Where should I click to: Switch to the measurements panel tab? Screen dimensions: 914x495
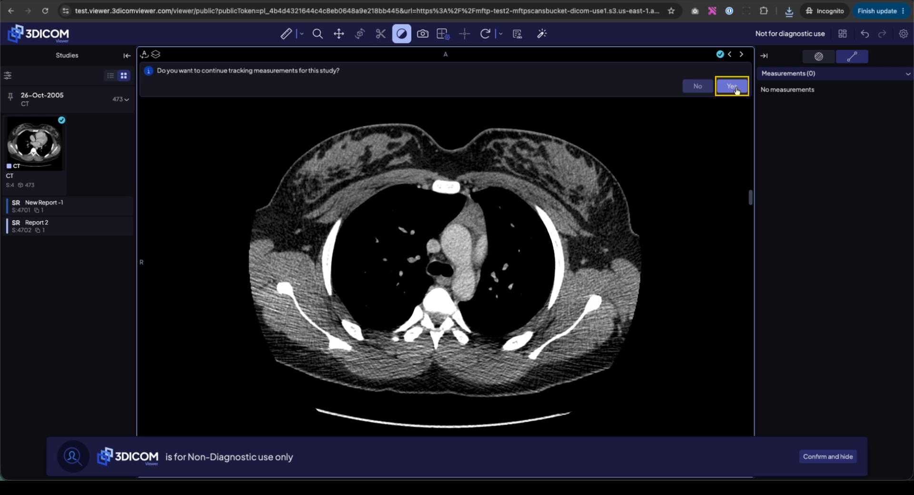click(852, 57)
